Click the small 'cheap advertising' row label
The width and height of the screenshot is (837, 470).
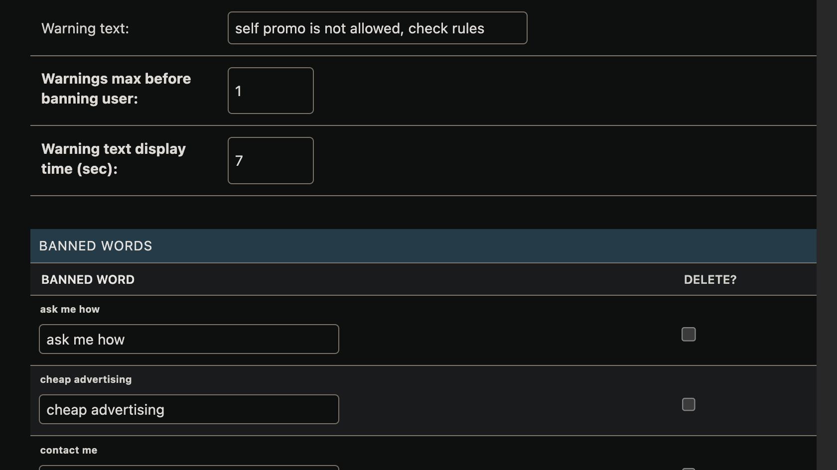point(86,380)
